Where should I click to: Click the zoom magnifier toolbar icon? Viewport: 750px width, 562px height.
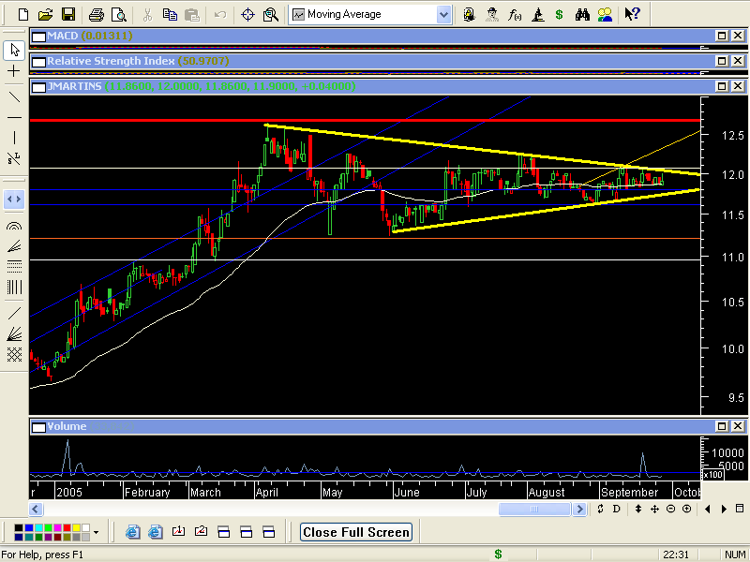tap(271, 14)
